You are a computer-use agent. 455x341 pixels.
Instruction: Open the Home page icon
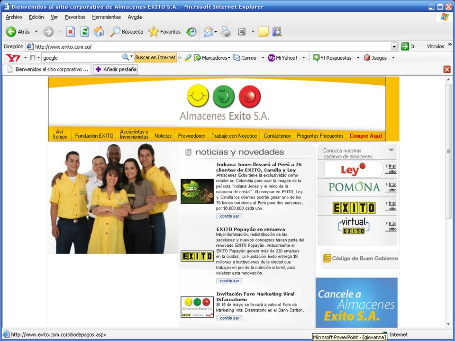coord(99,32)
